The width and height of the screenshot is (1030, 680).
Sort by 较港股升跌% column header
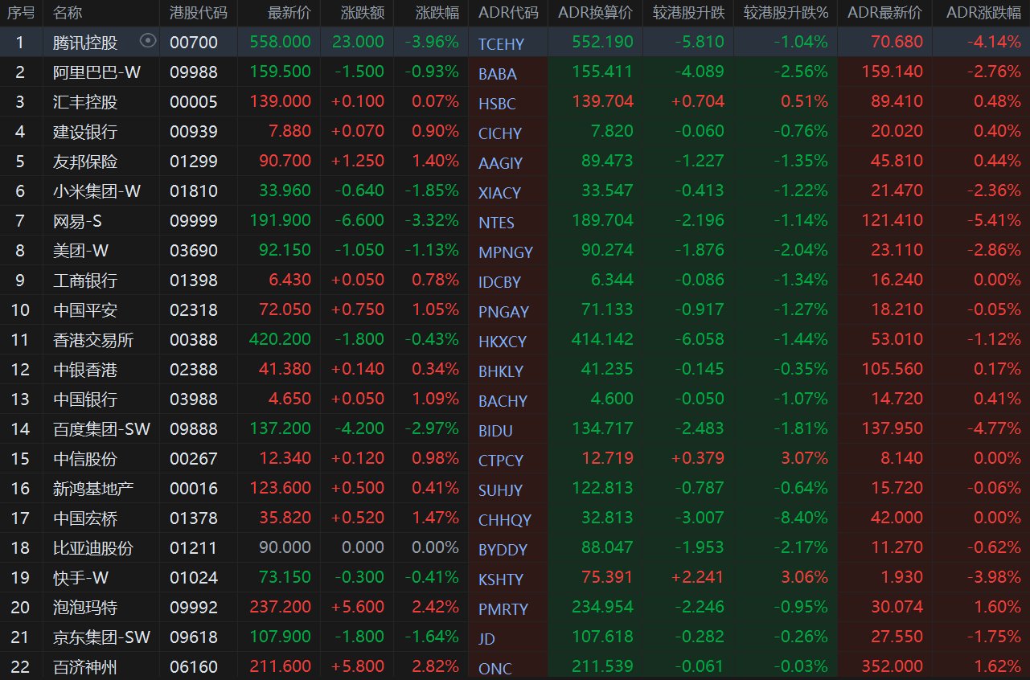[x=785, y=13]
